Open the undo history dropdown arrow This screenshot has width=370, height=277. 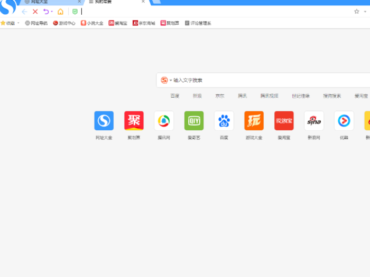click(x=52, y=11)
